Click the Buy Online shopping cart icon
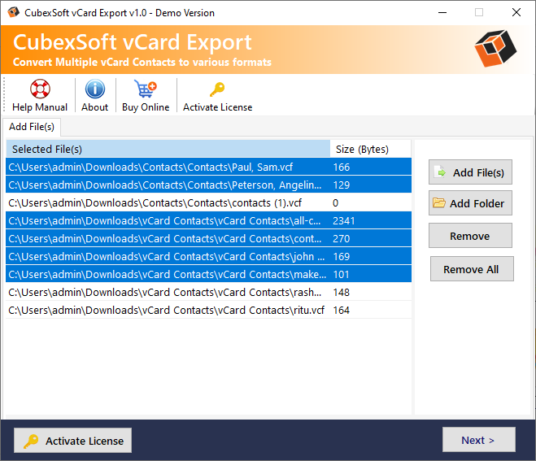536x461 pixels. point(146,89)
